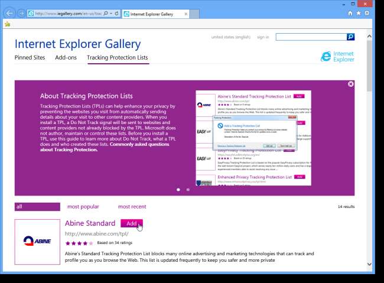The image size is (384, 283).
Task: Go back with the browser Back arrow
Action: tap(9, 13)
